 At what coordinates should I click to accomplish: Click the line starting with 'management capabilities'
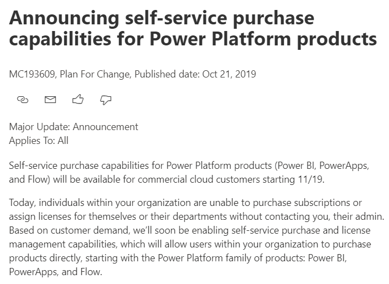click(x=190, y=244)
